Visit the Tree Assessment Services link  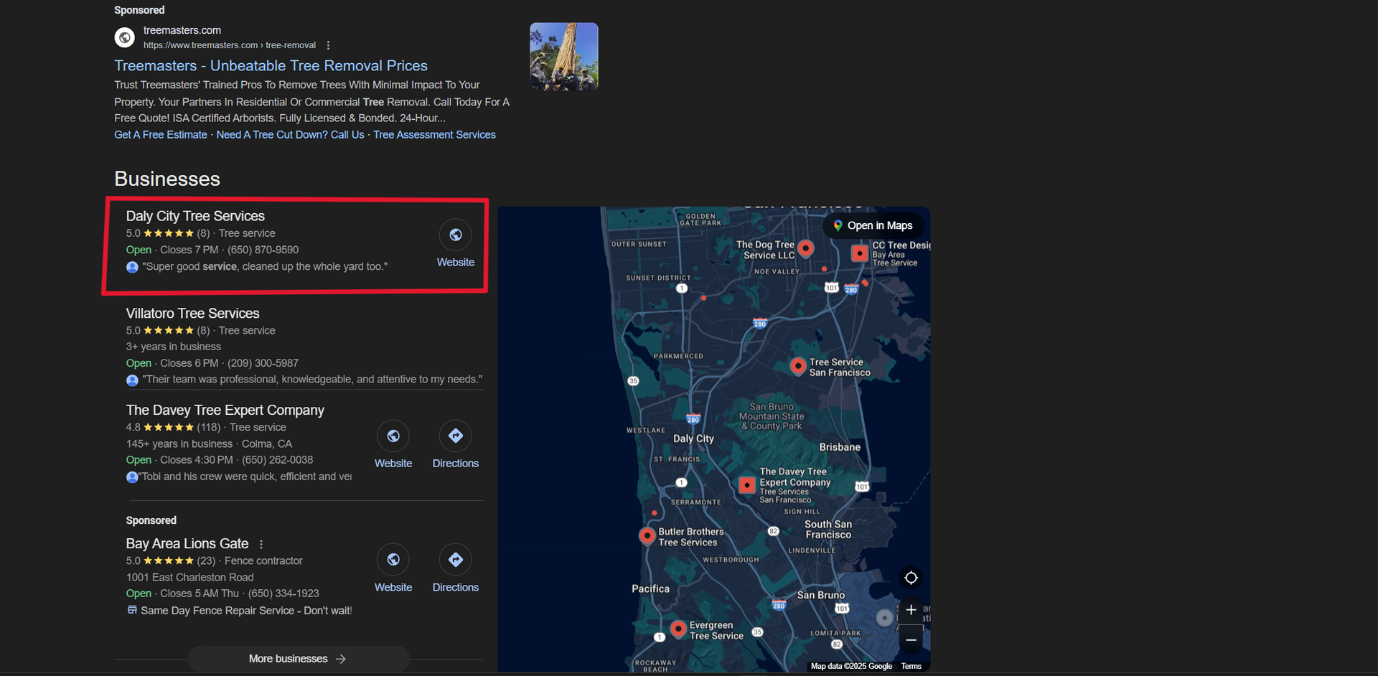coord(434,135)
